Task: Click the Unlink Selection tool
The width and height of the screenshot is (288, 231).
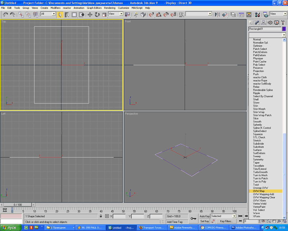Action: coord(28,14)
